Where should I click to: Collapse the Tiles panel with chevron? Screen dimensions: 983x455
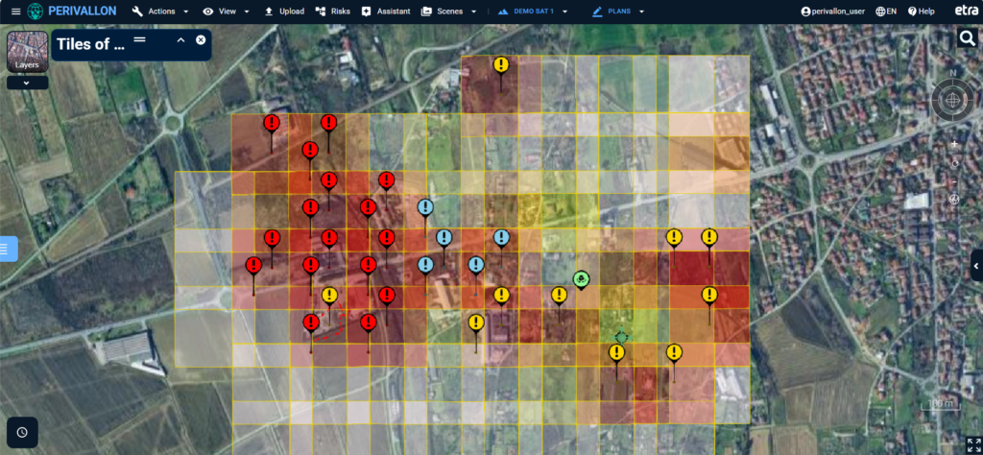point(180,40)
